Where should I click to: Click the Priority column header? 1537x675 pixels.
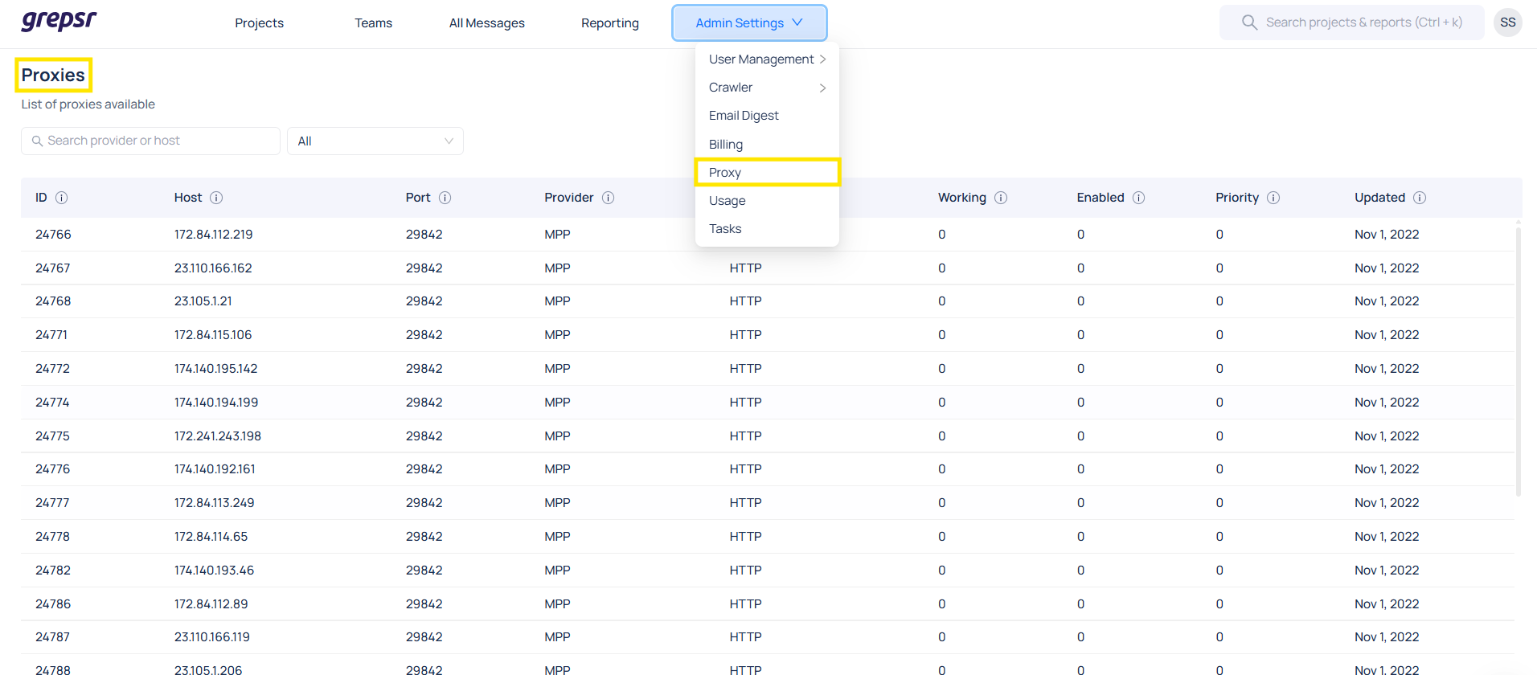click(x=1237, y=198)
